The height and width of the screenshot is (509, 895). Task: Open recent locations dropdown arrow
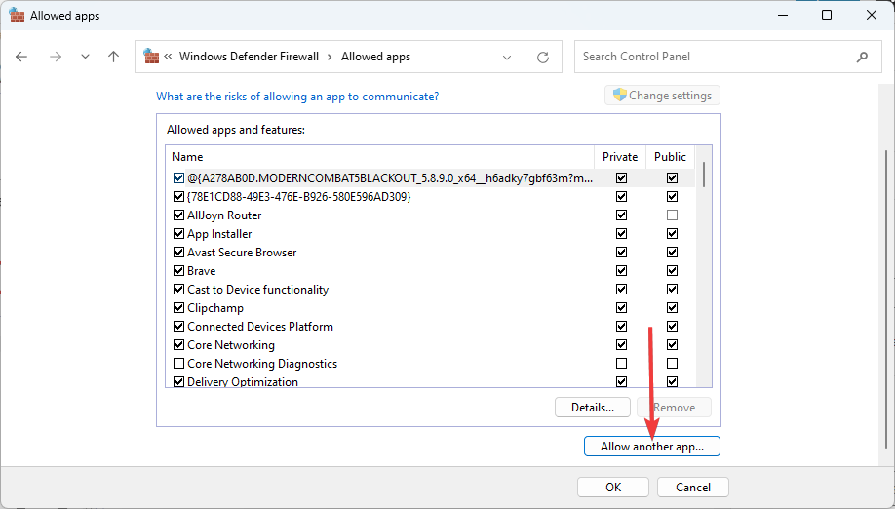click(85, 57)
